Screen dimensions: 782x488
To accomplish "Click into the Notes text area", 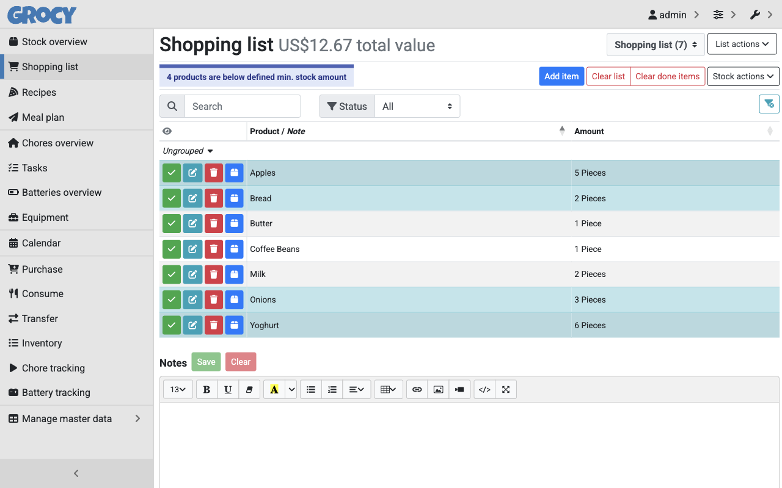I will pos(469,445).
